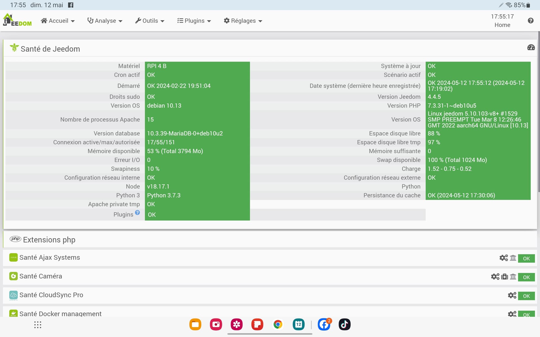Open the dashboard gauge icon in Santé header
Image resolution: width=540 pixels, height=337 pixels.
[531, 47]
